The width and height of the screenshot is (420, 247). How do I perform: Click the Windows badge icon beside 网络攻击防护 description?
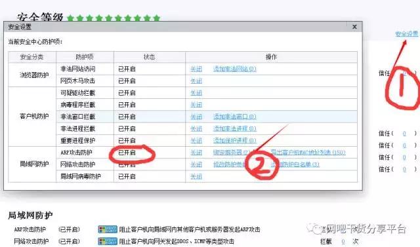pyautogui.click(x=108, y=241)
